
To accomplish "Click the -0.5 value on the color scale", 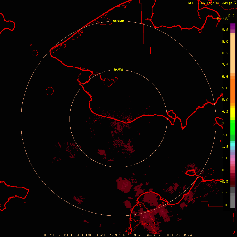I will coord(224,182).
